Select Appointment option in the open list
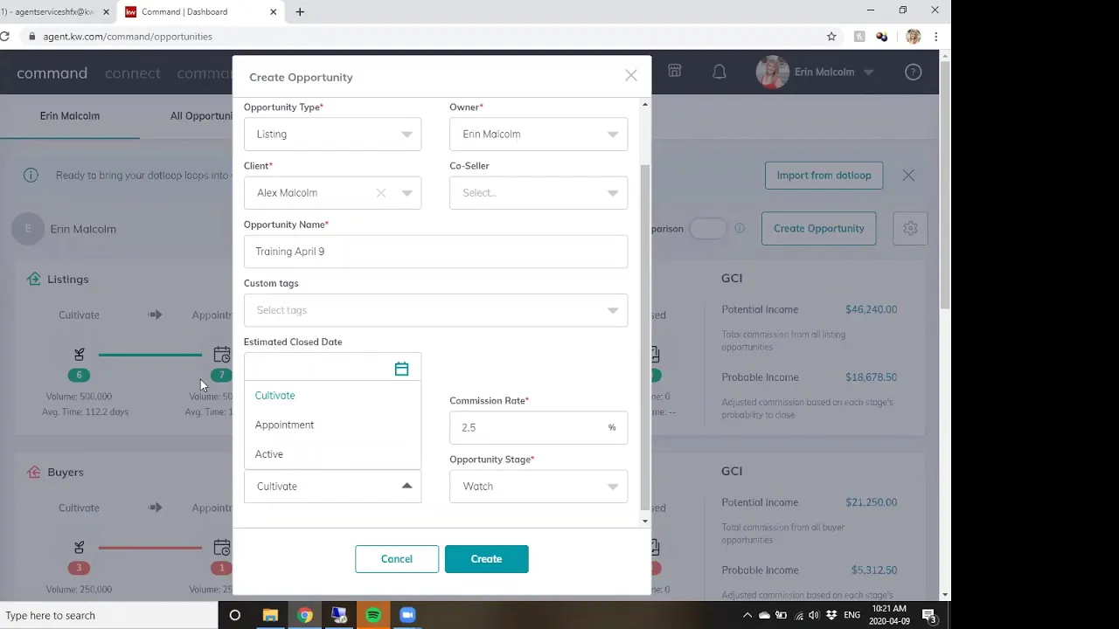The height and width of the screenshot is (629, 1119). point(332,425)
